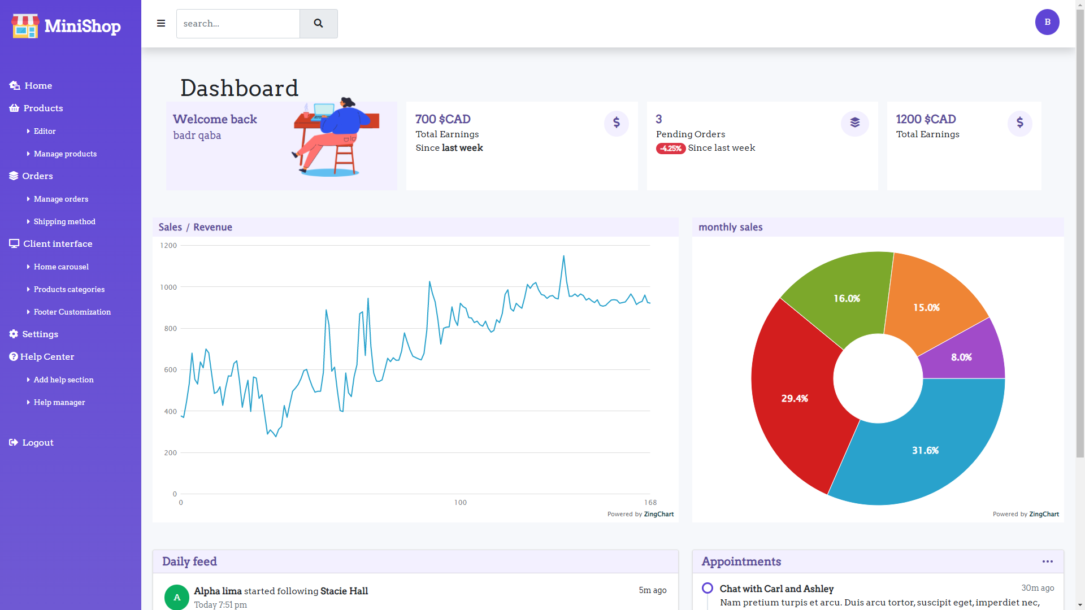Open the user avatar labeled B
This screenshot has width=1085, height=610.
1047,22
